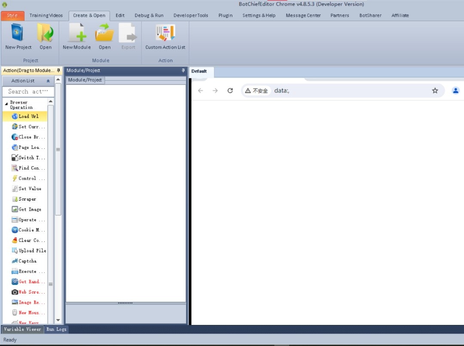The image size is (464, 346).
Task: Select the Switch T... action
Action: (x=28, y=158)
